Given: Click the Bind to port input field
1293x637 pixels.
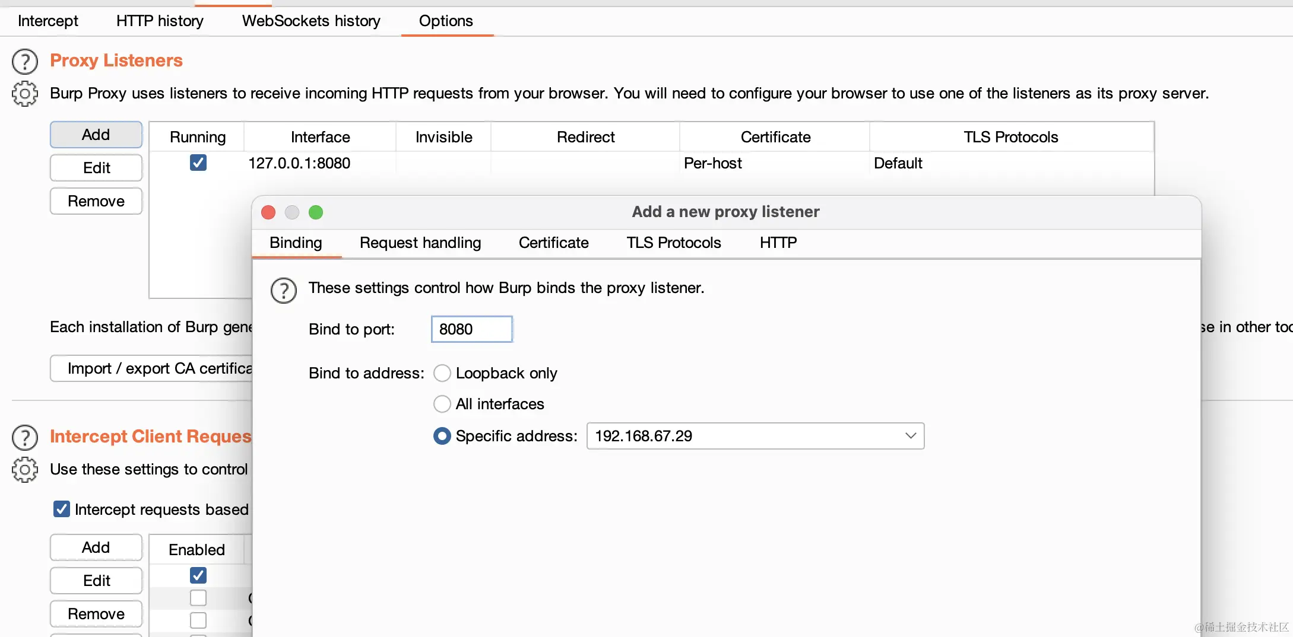Looking at the screenshot, I should 471,329.
